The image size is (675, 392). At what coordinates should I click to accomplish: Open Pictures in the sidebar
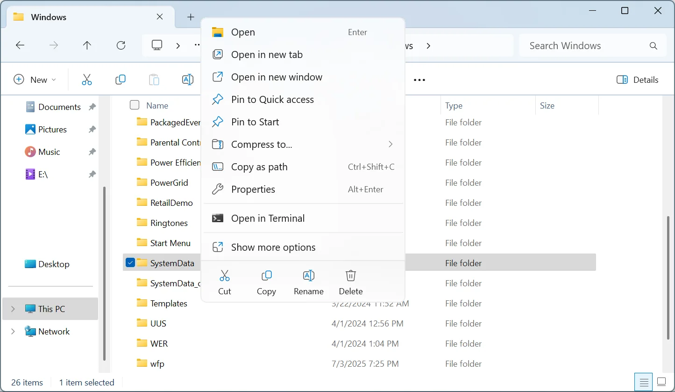point(52,130)
